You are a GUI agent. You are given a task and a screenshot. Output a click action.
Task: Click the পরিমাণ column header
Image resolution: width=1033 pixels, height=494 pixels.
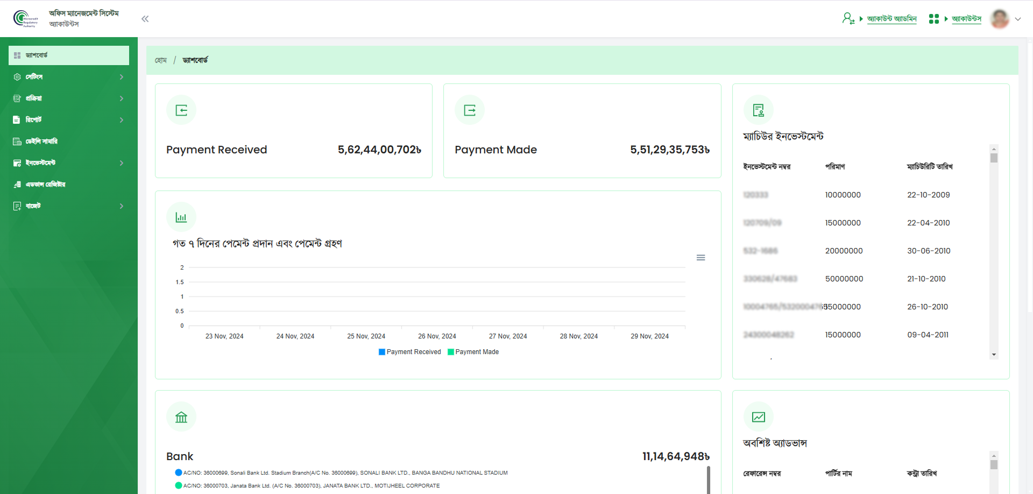pos(835,167)
